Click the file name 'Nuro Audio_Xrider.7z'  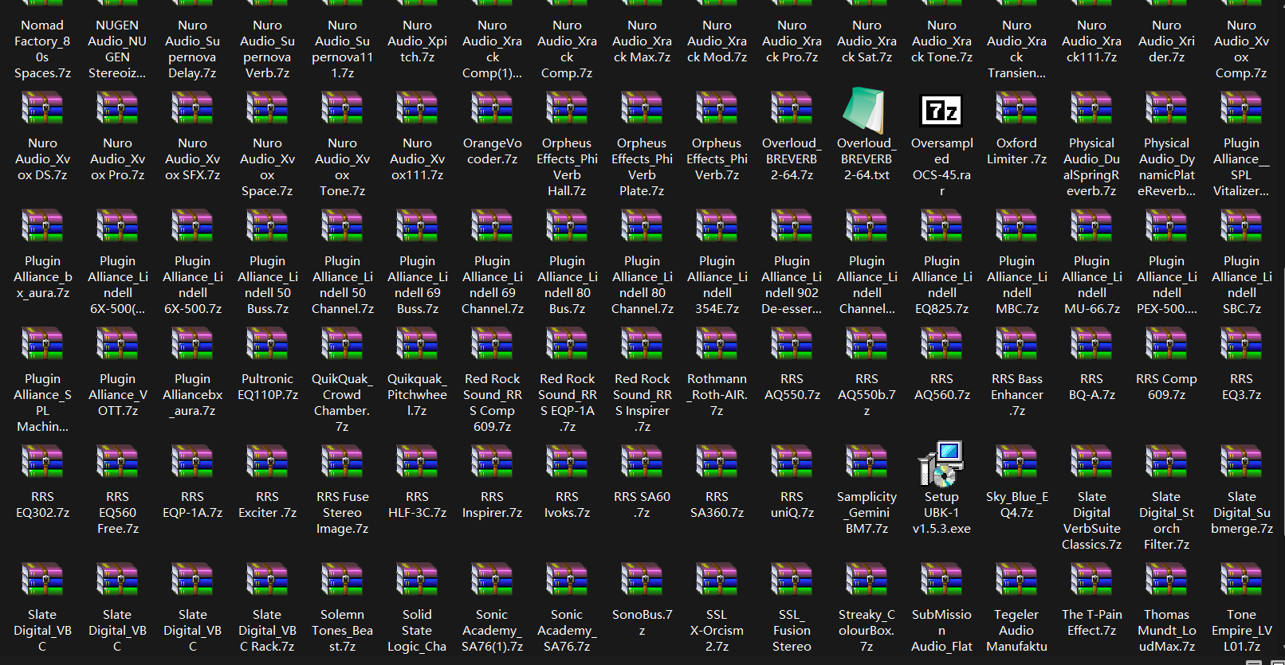[x=1166, y=41]
